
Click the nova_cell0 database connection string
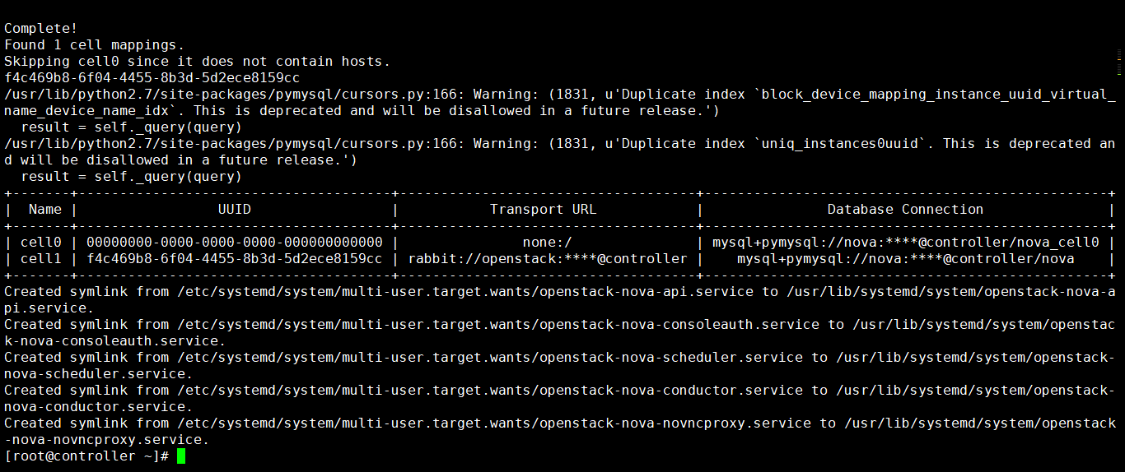coord(906,242)
